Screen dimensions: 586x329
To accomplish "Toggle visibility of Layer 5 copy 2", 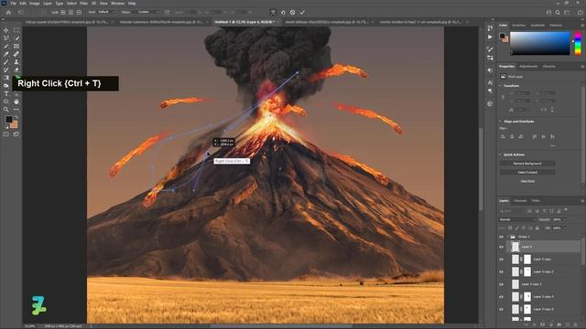I will [501, 272].
